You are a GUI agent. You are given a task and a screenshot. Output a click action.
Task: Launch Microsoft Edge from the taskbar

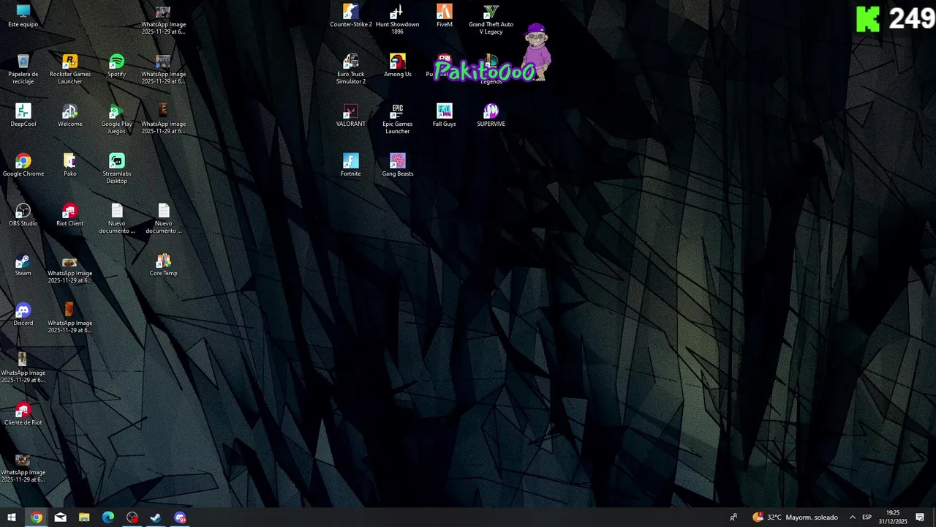(x=108, y=517)
